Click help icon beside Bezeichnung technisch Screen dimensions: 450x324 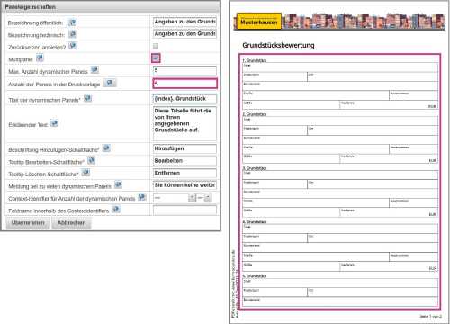coord(73,34)
